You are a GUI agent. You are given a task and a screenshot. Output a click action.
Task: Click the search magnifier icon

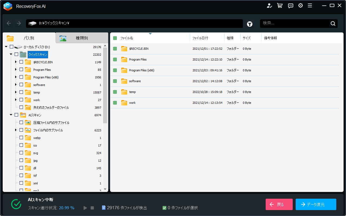click(333, 24)
